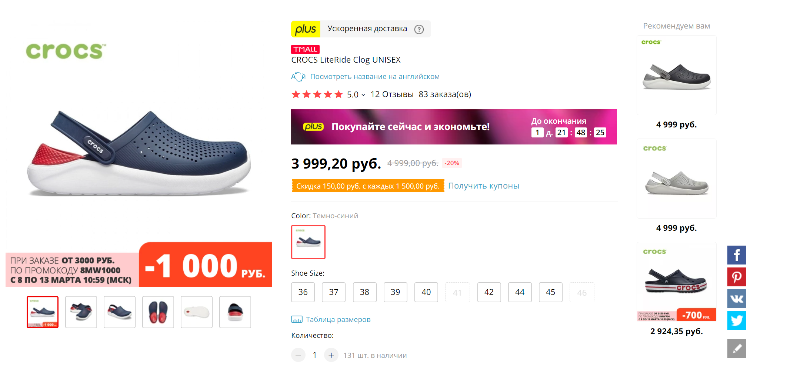Click the pencil edit icon
The width and height of the screenshot is (797, 366).
tap(736, 349)
